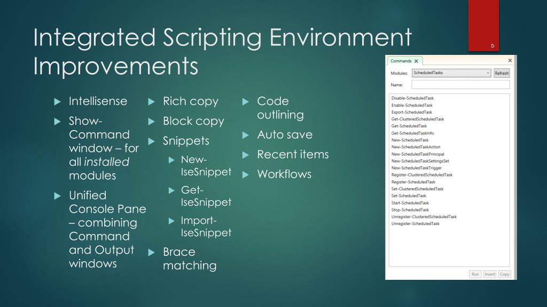The width and height of the screenshot is (547, 307).
Task: Close the Commands pane window
Action: tap(510, 60)
